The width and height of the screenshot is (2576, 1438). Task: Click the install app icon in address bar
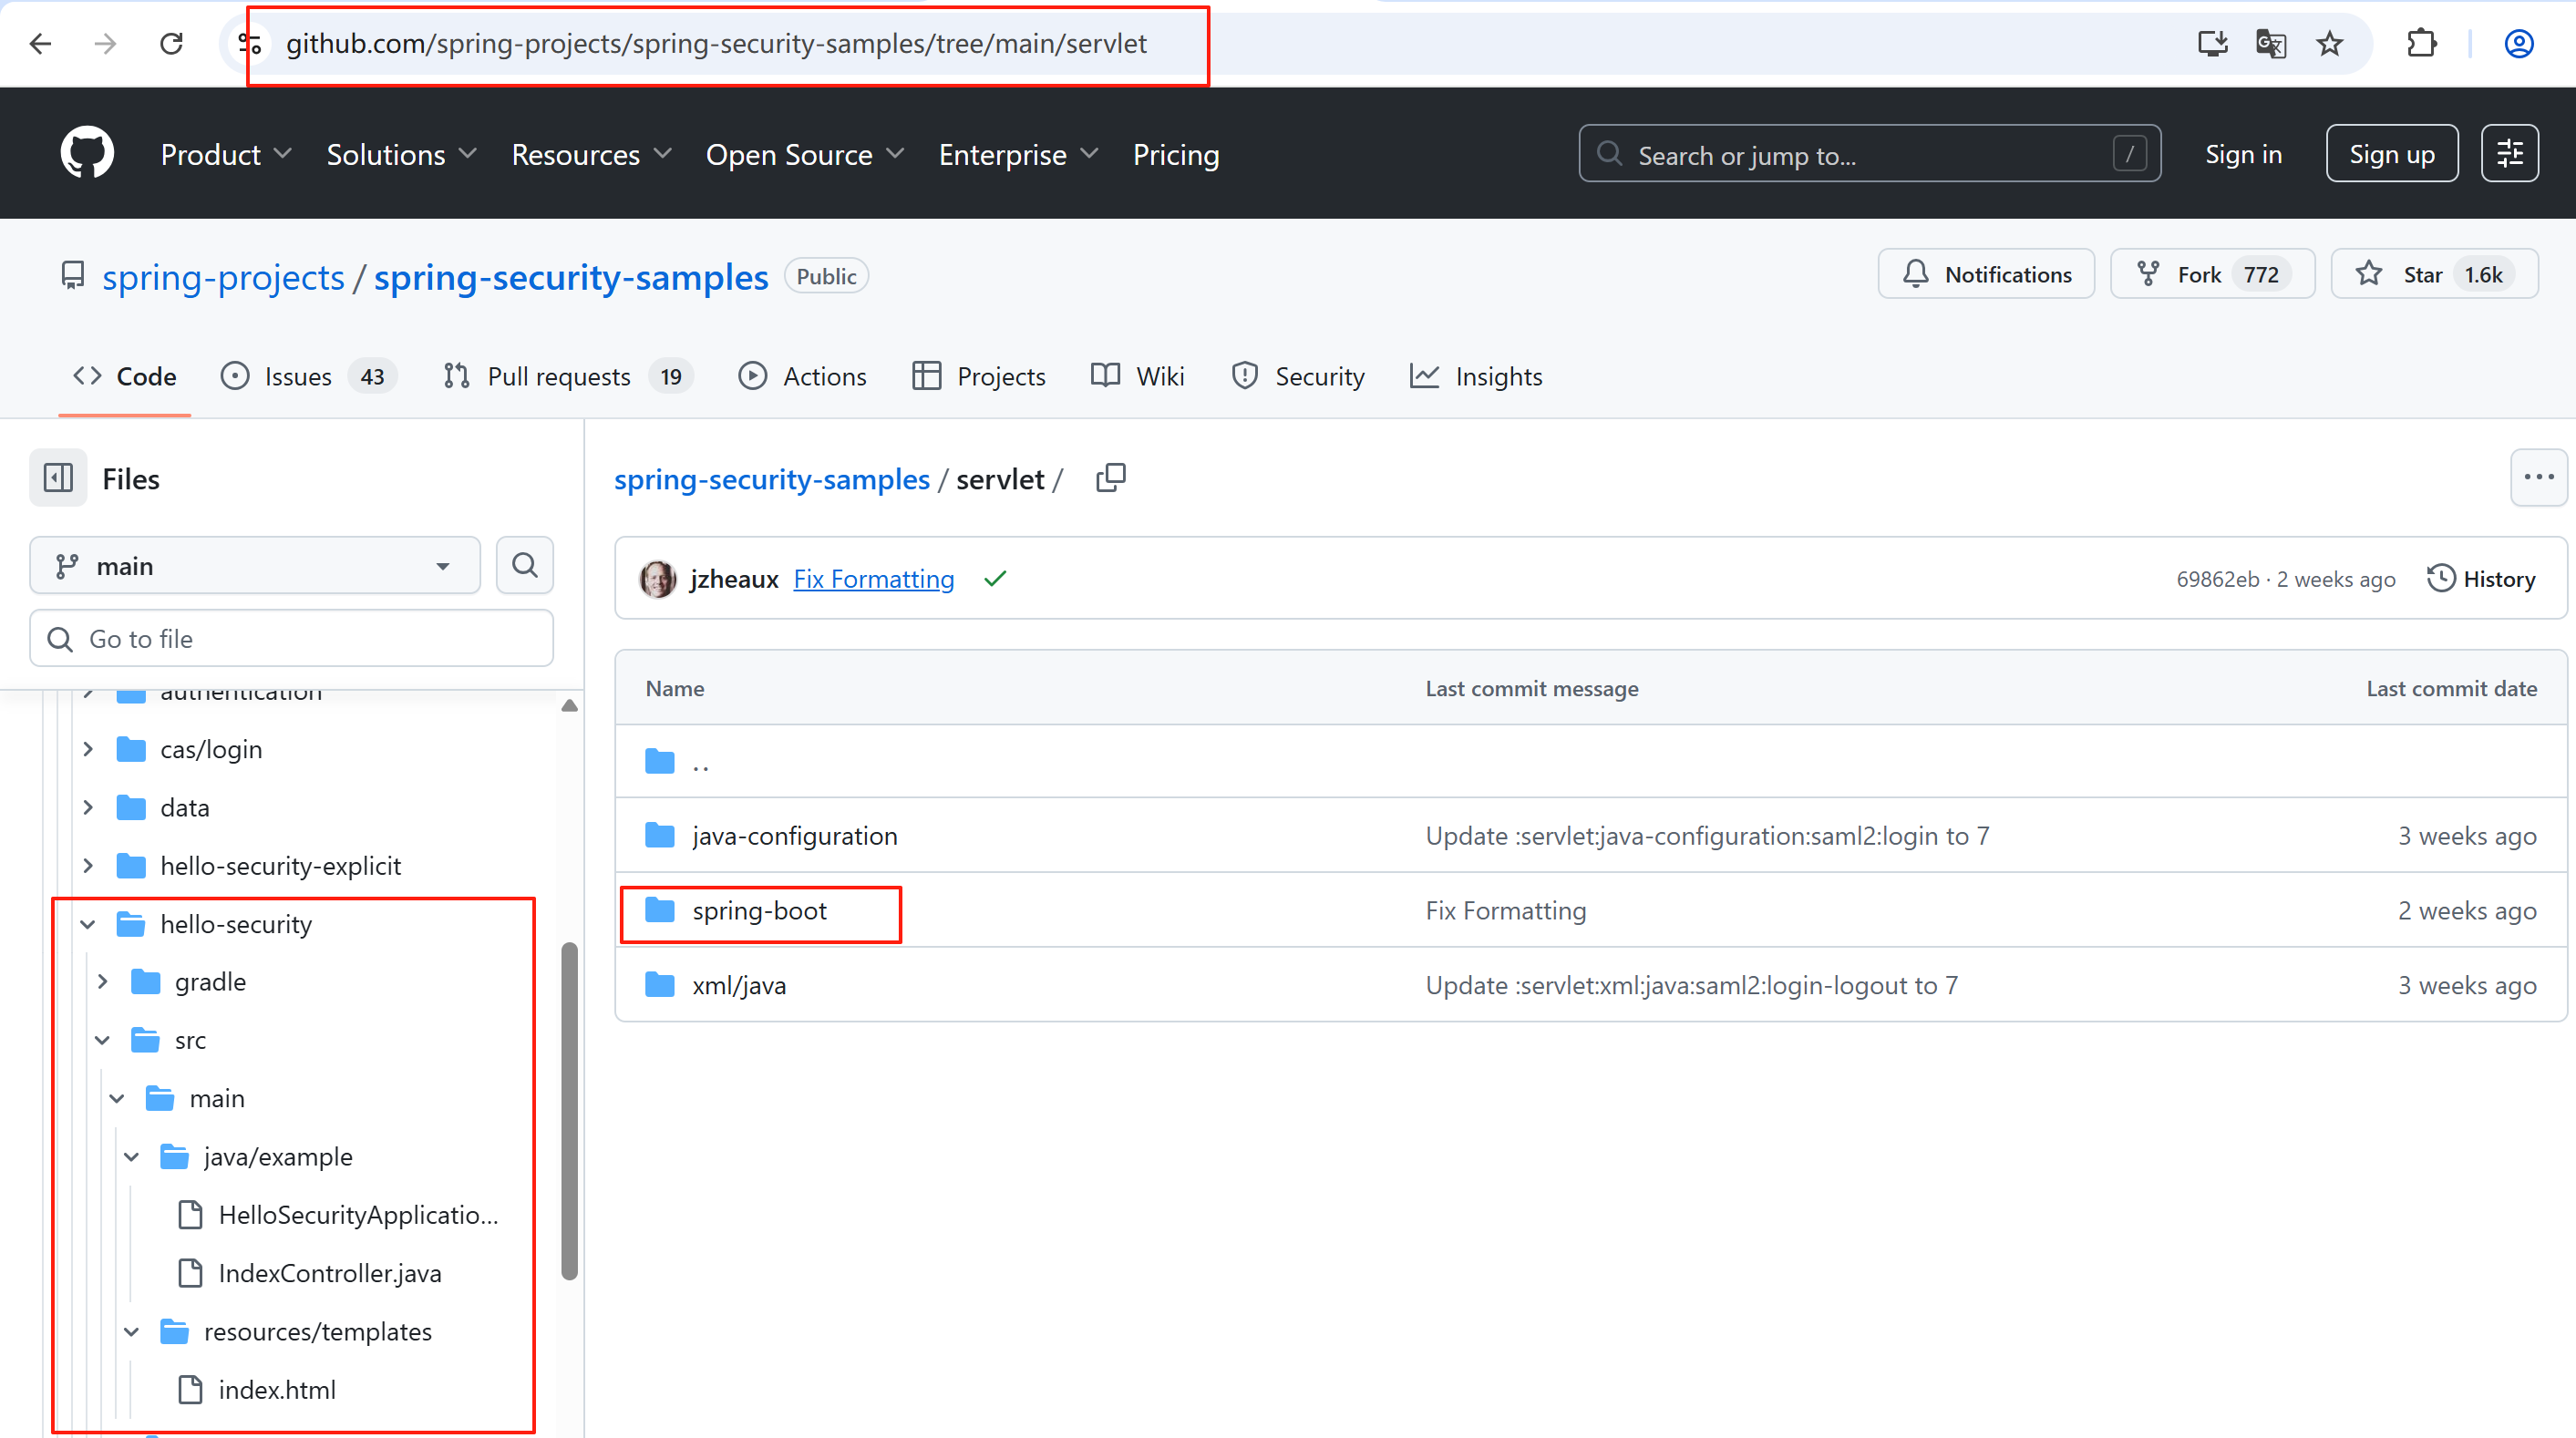coord(2212,44)
